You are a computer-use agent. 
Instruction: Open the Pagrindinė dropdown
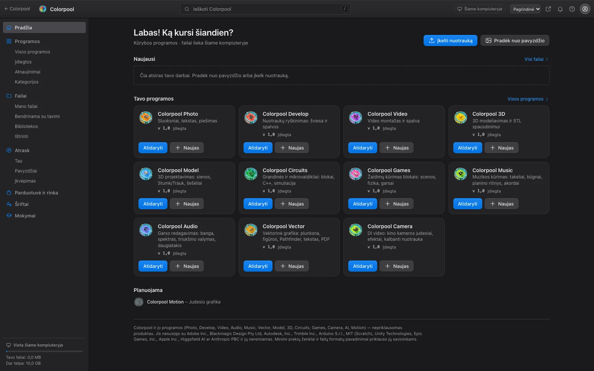(x=525, y=9)
